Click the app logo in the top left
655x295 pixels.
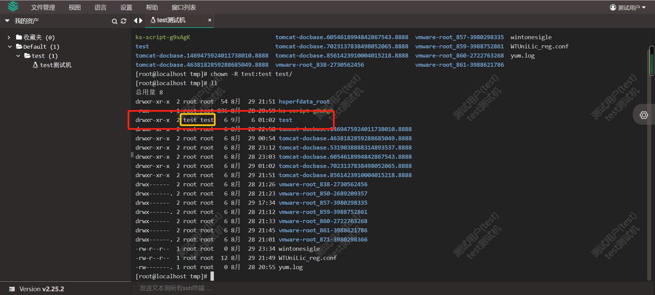click(13, 6)
